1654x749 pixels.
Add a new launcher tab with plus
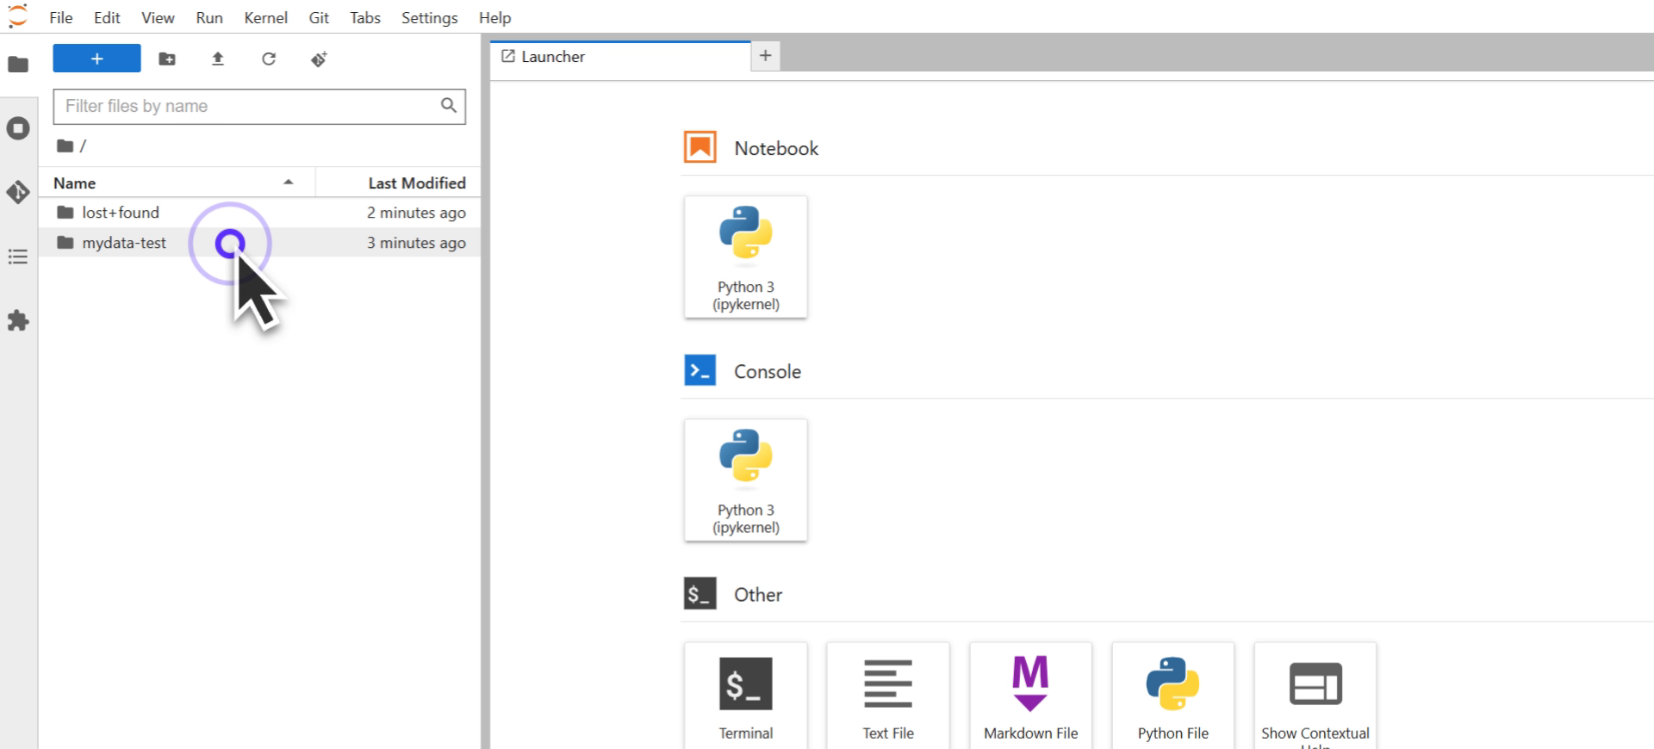tap(765, 56)
